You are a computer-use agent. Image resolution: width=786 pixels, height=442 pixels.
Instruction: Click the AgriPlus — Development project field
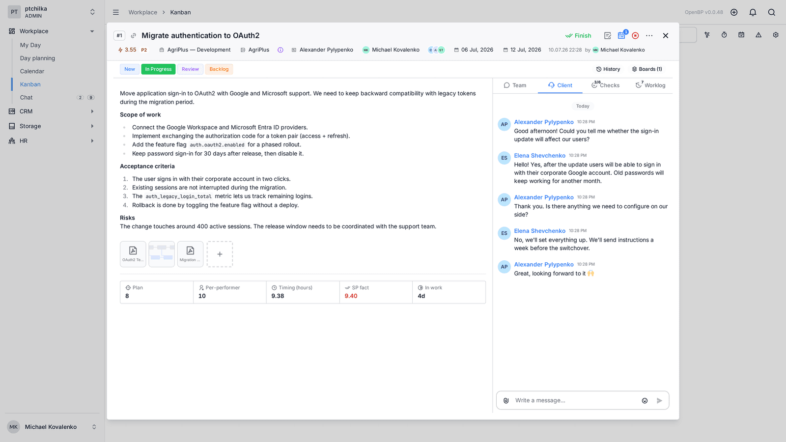tap(195, 50)
